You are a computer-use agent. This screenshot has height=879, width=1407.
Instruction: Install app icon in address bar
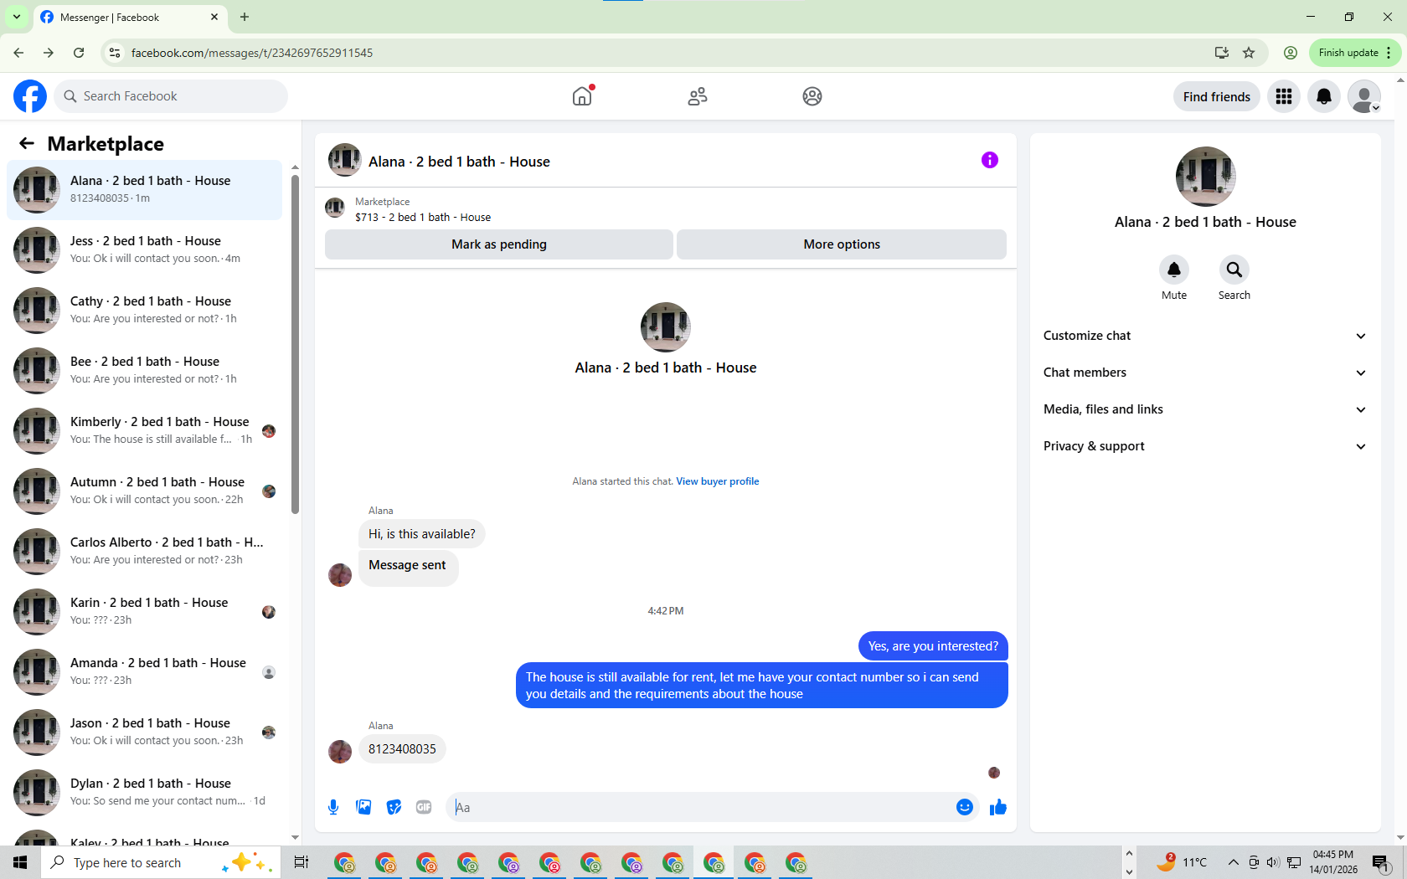point(1222,53)
